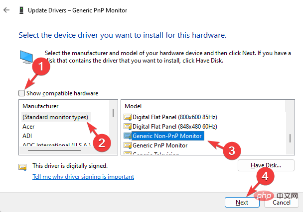Cancel the driver update wizard
Screen dimensions: 303x212
click(x=282, y=203)
